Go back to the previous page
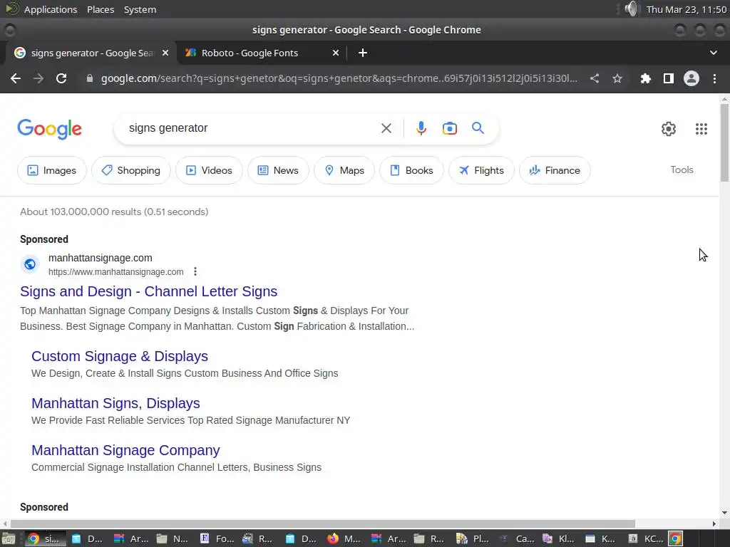Image resolution: width=730 pixels, height=547 pixels. [16, 78]
